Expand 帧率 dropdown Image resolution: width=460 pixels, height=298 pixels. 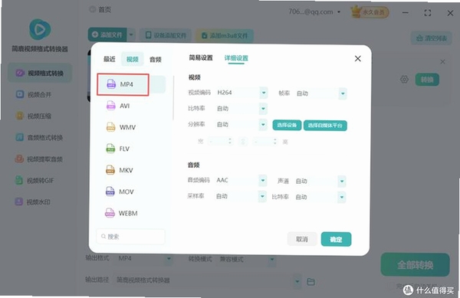click(x=343, y=93)
